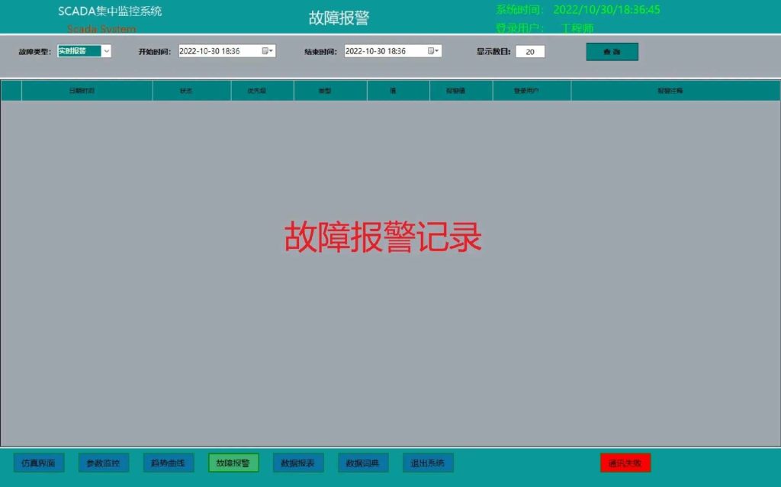Screen dimensions: 781x487
Task: Open the end time calendar picker icon
Action: tap(433, 51)
